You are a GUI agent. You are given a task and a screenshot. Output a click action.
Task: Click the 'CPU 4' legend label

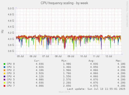point(11,76)
